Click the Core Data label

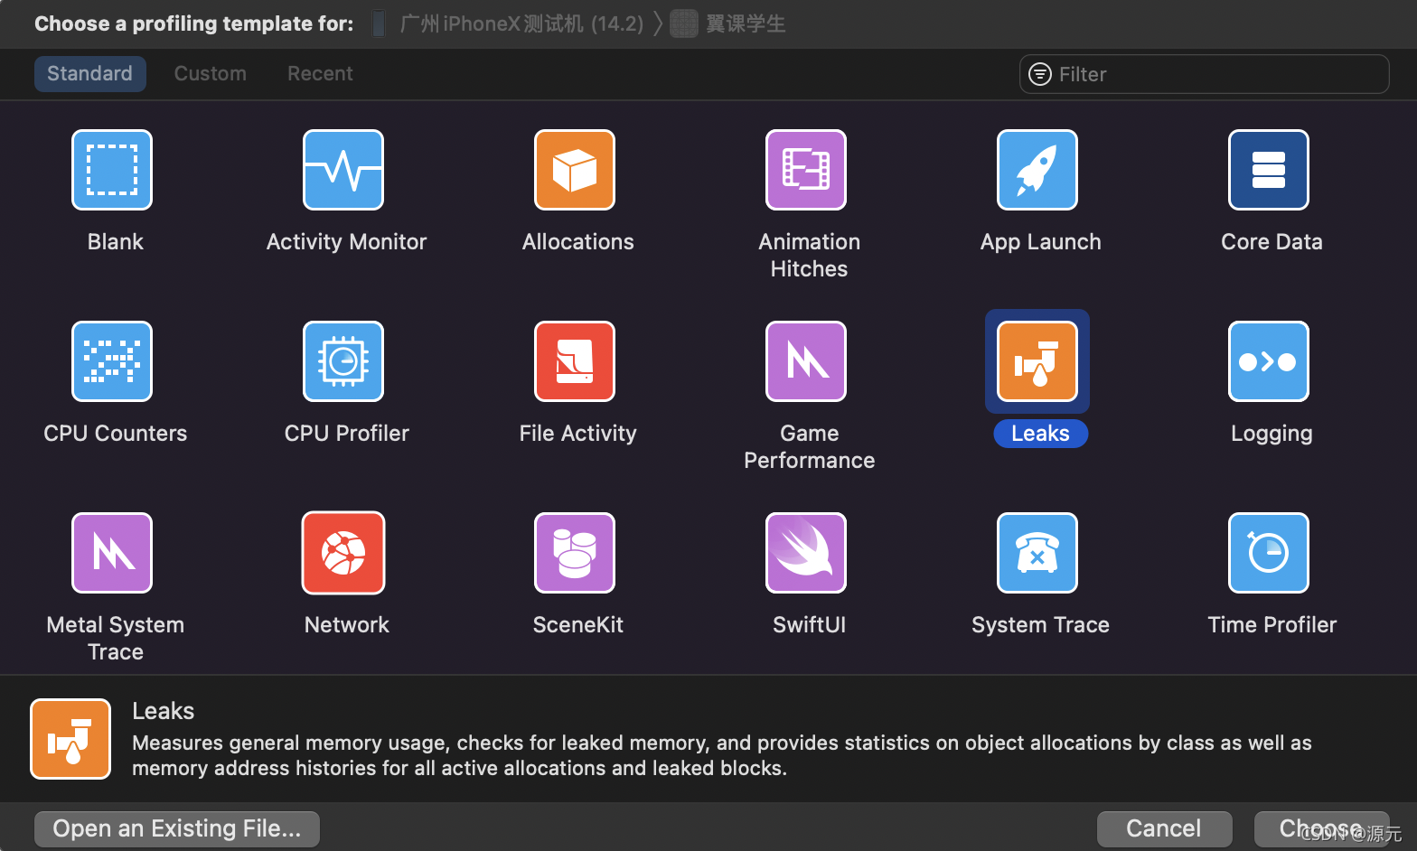point(1272,242)
